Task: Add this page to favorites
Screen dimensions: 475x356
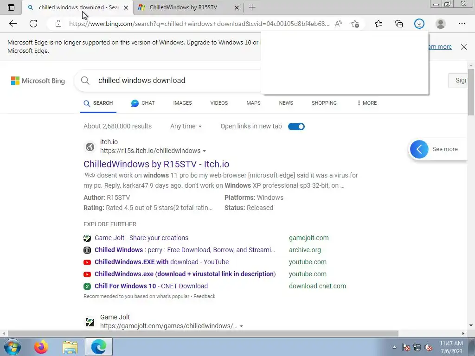Action: (355, 24)
